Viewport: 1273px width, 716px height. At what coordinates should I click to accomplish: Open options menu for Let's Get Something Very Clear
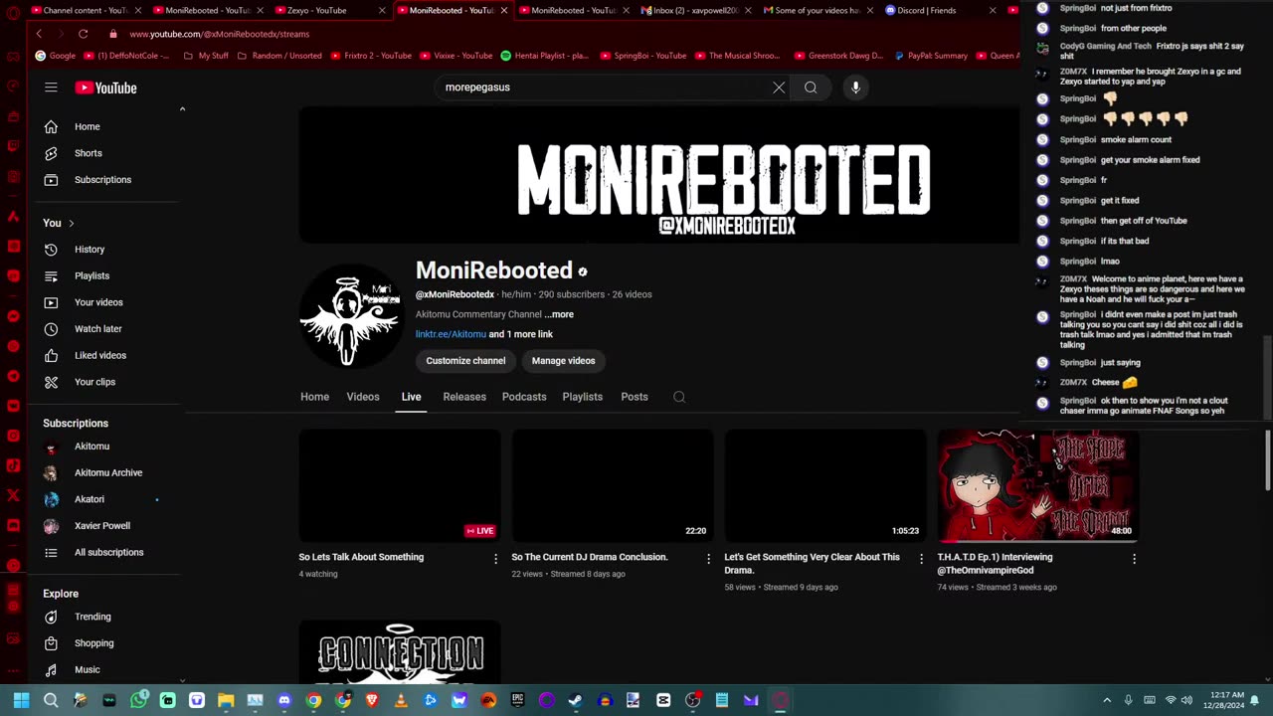pyautogui.click(x=921, y=559)
